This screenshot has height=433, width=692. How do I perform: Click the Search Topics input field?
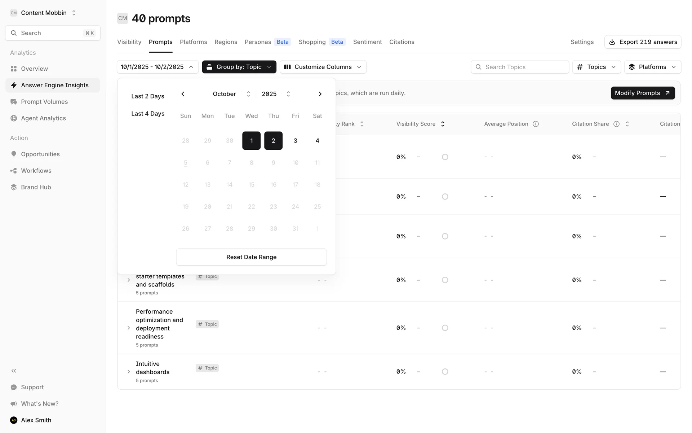(519, 67)
